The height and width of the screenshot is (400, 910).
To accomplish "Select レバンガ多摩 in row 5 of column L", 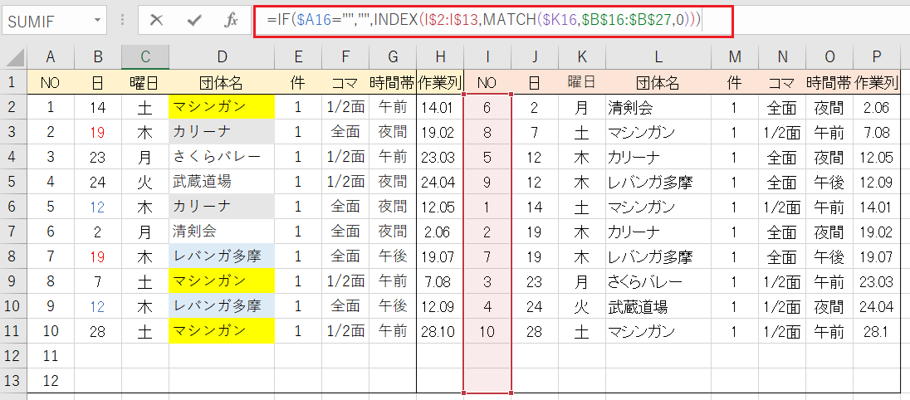I will coord(658,182).
